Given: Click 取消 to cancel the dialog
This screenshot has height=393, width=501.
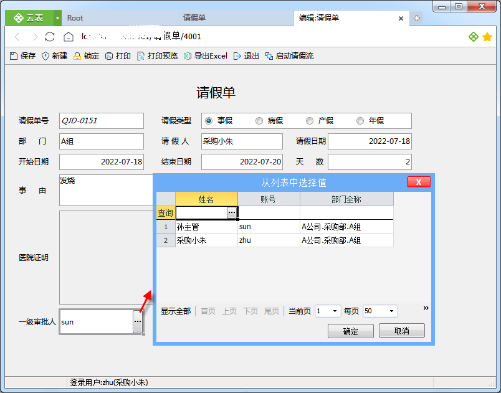Looking at the screenshot, I should pyautogui.click(x=402, y=331).
